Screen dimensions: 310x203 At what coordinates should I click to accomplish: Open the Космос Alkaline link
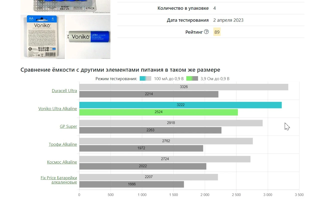62,162
